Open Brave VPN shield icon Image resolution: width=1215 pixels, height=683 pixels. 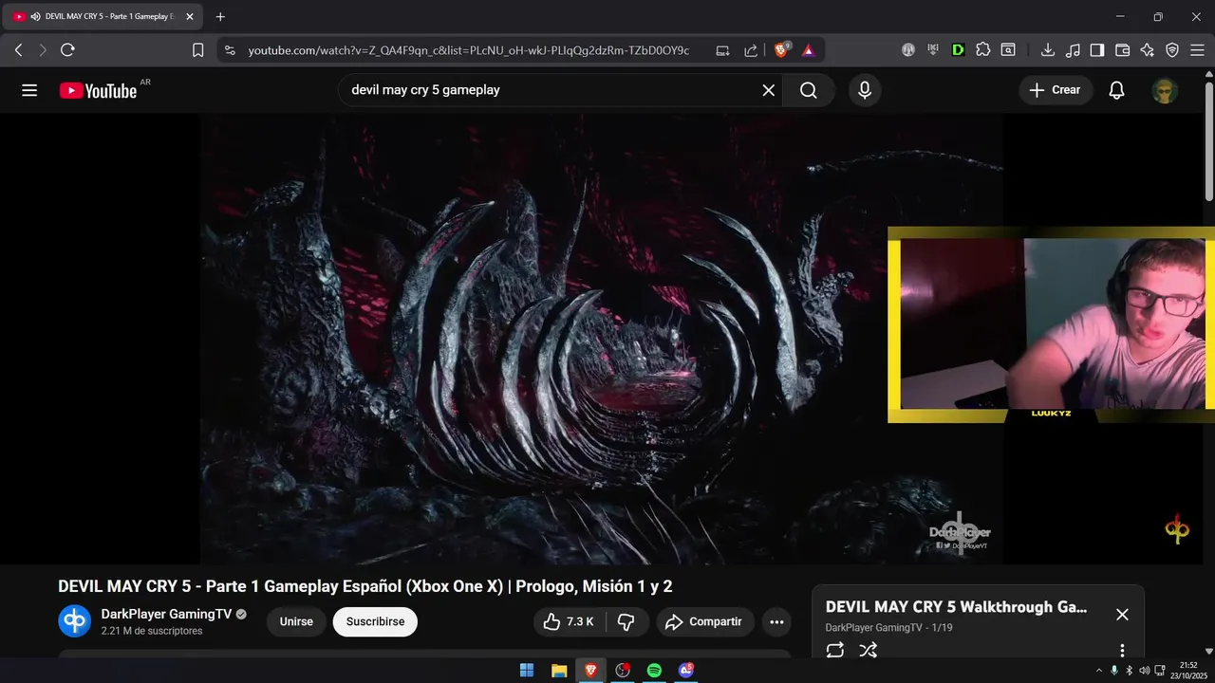tap(1172, 50)
